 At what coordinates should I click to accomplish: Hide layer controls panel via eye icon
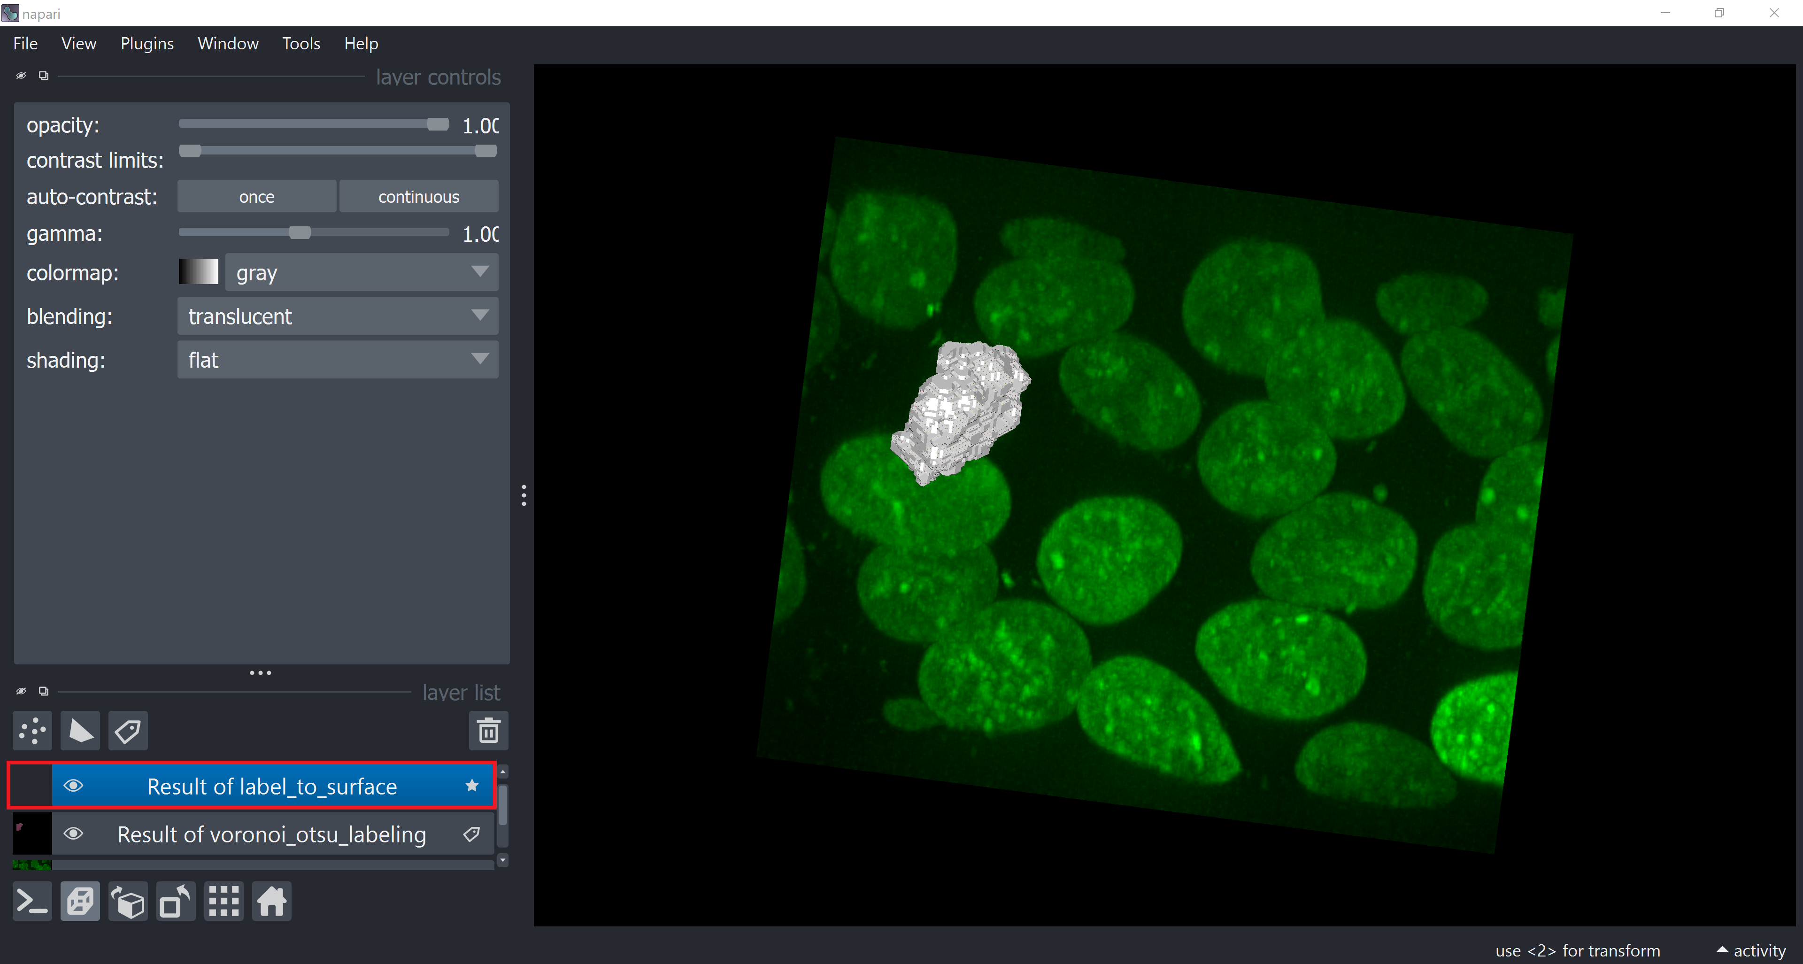pos(21,76)
